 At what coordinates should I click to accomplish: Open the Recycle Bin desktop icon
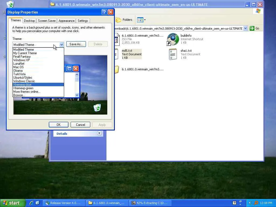10,4
